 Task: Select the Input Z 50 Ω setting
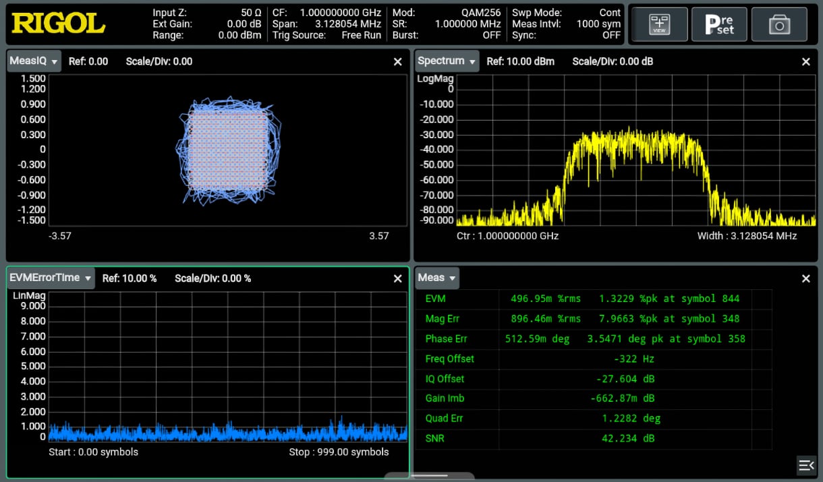(207, 13)
